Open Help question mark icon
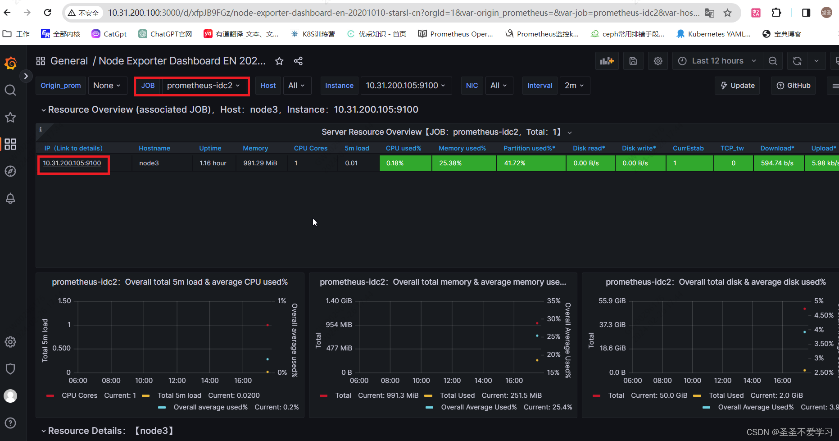 [x=10, y=423]
